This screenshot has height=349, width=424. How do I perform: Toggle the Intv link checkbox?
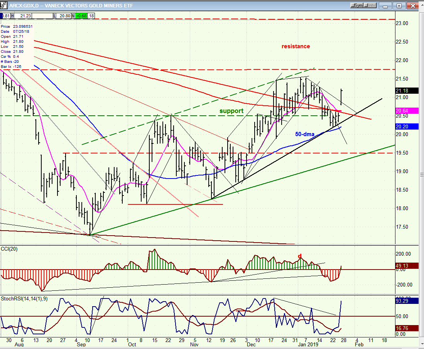(370, 5)
